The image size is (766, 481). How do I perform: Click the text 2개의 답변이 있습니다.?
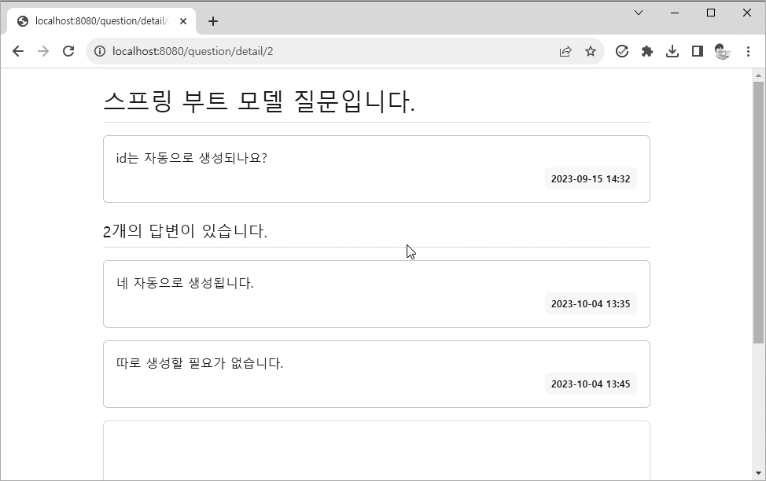coord(185,231)
